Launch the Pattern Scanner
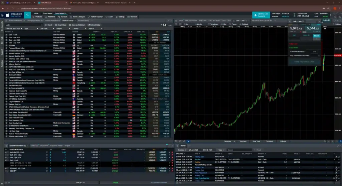The height and width of the screenshot is (186, 342). point(95,17)
